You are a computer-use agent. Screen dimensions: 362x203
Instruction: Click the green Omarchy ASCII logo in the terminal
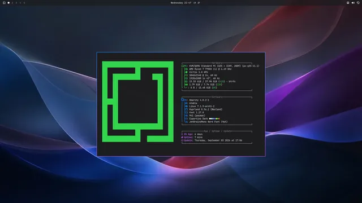pyautogui.click(x=138, y=101)
